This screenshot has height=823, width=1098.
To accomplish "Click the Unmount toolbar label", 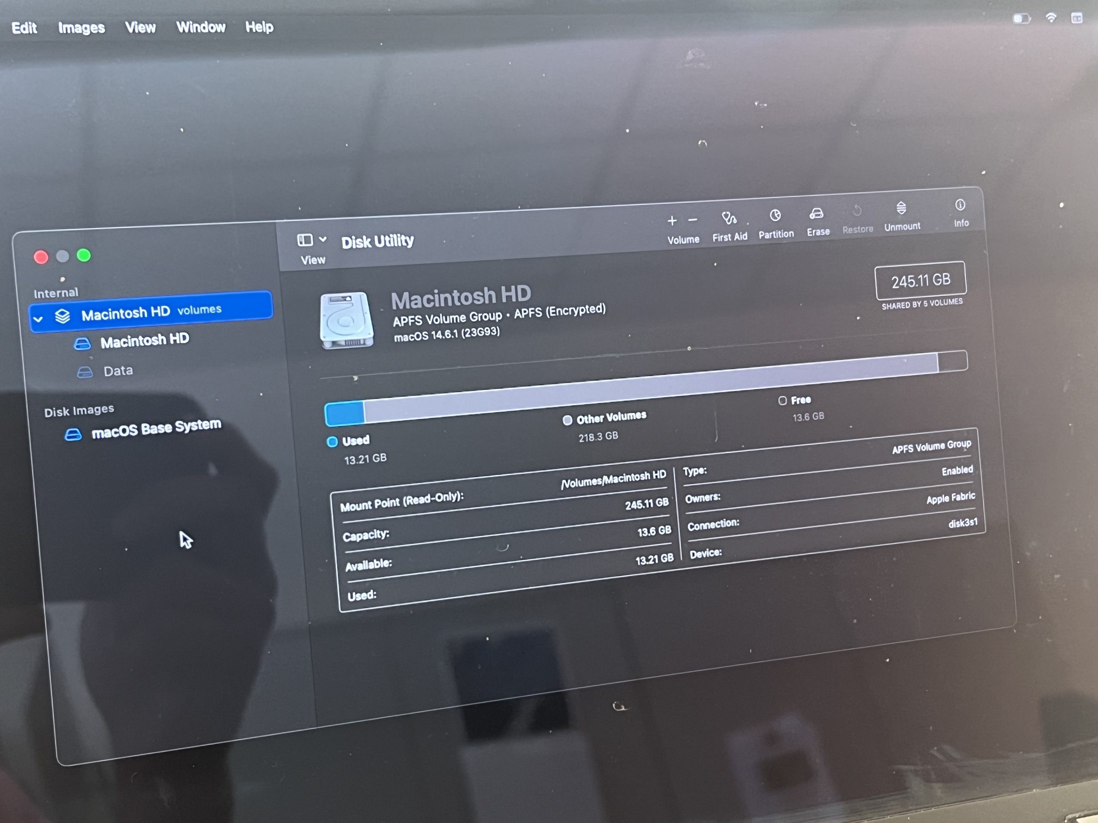I will coord(902,227).
